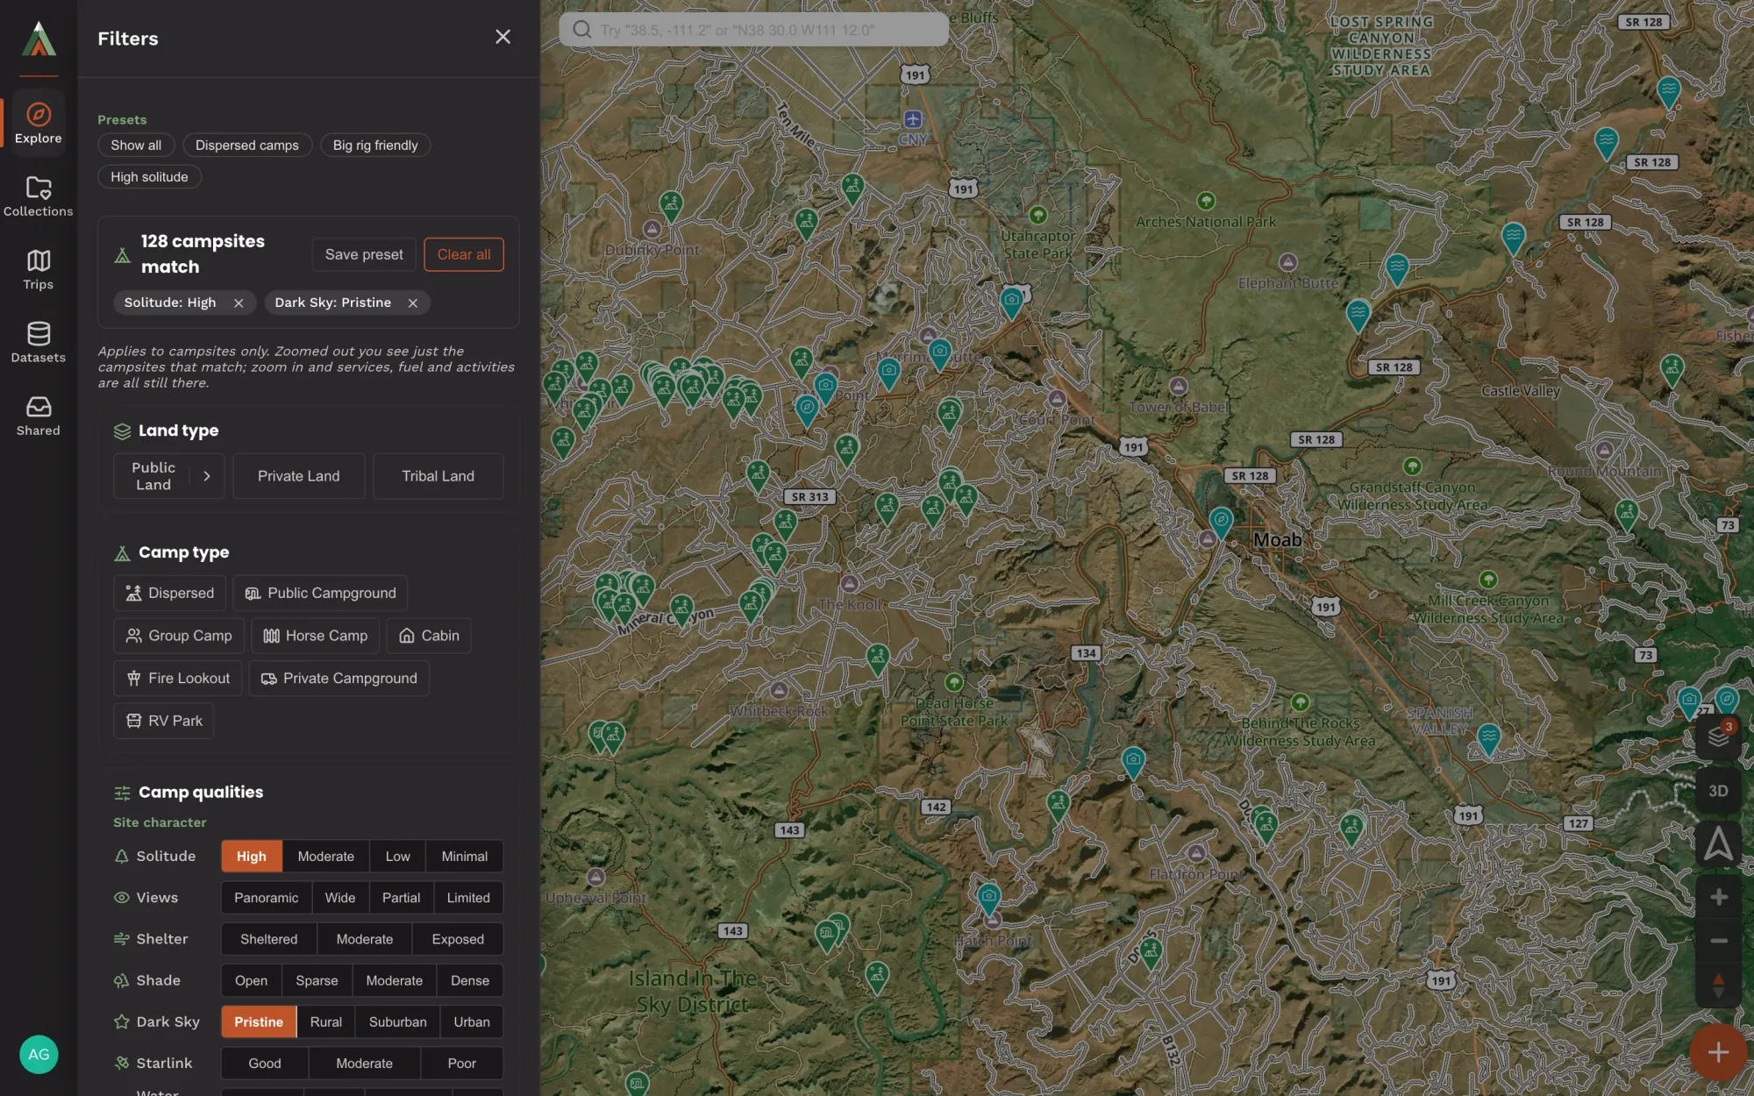1754x1096 pixels.
Task: Filter by Private Campground type
Action: point(339,679)
